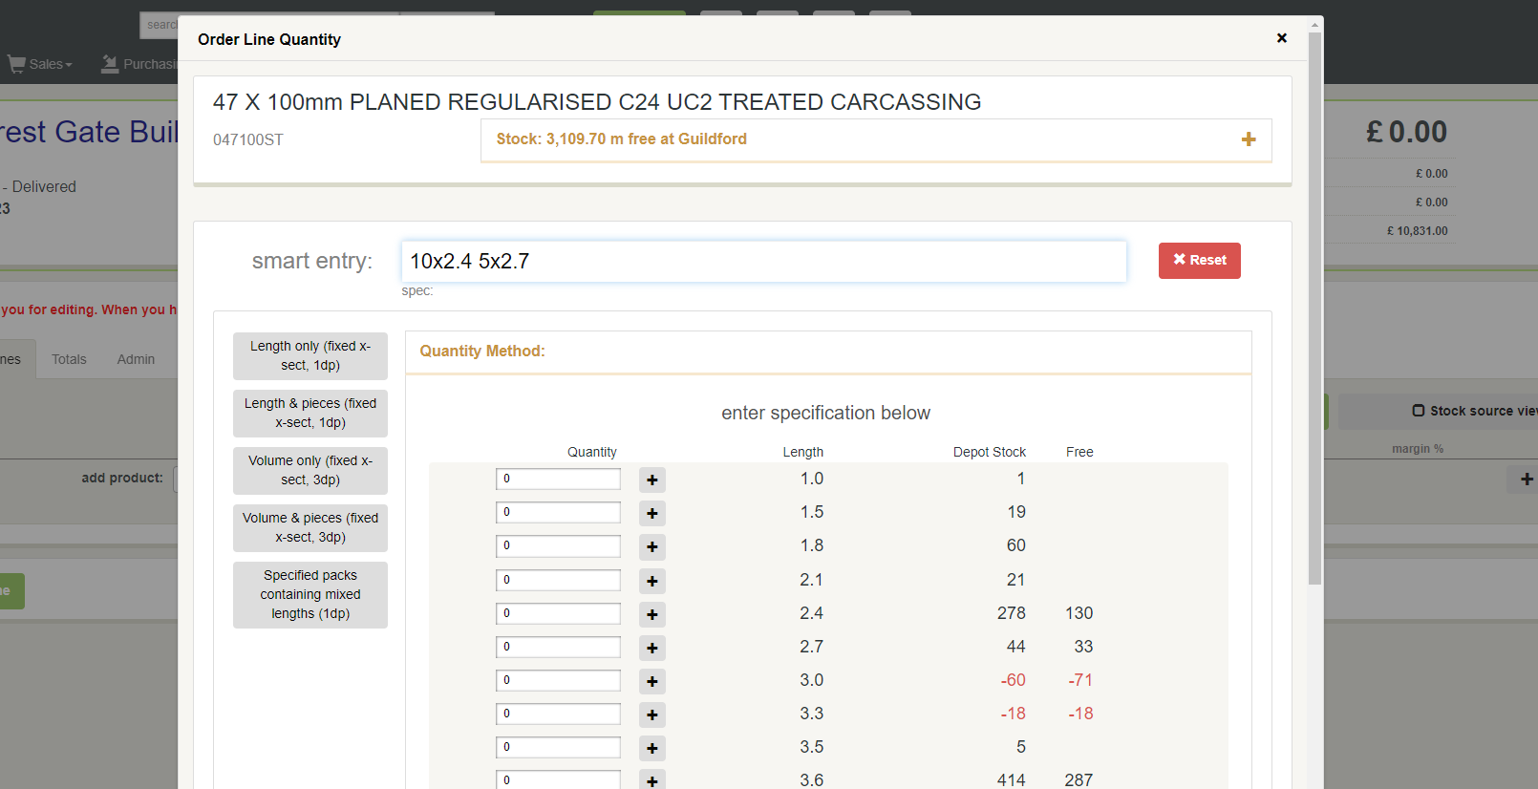Click the product title heading

(597, 102)
